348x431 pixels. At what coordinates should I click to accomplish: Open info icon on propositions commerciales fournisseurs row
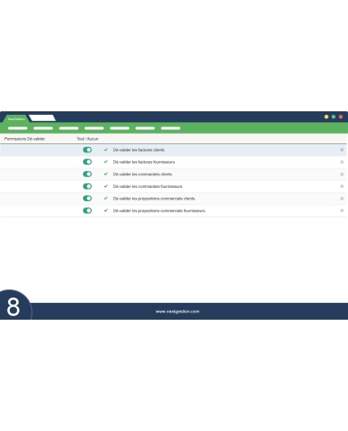point(342,210)
